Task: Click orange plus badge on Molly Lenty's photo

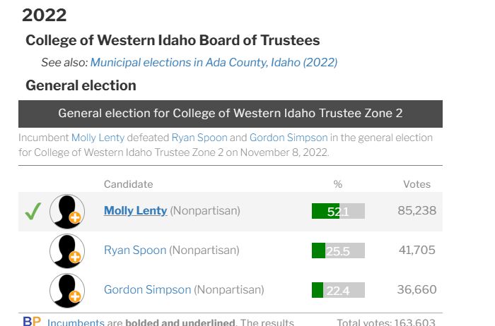Action: 75,218
